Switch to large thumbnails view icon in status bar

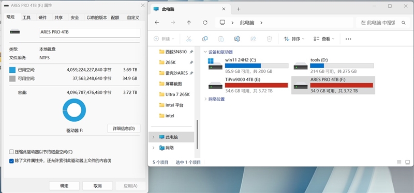[408, 162]
